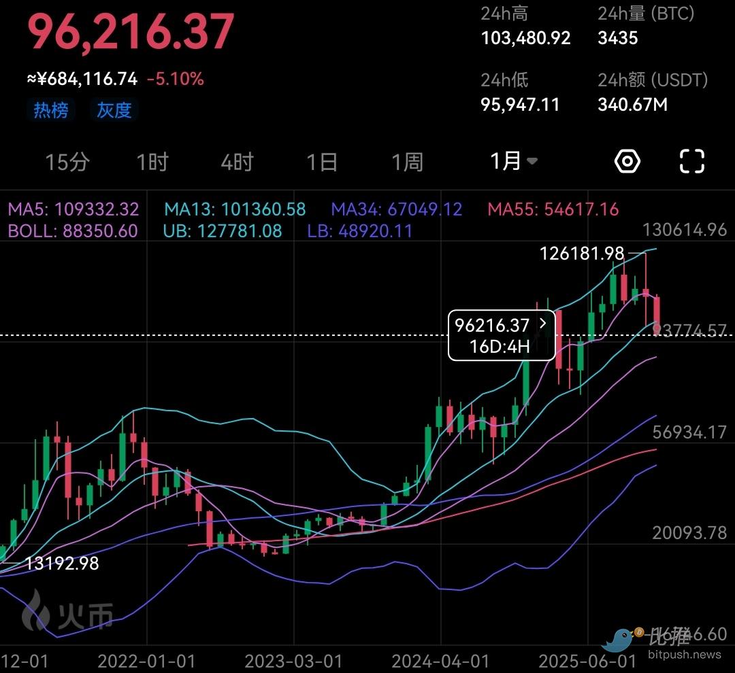Open chart settings hexagon icon
Viewport: 735px width, 673px height.
(x=627, y=162)
